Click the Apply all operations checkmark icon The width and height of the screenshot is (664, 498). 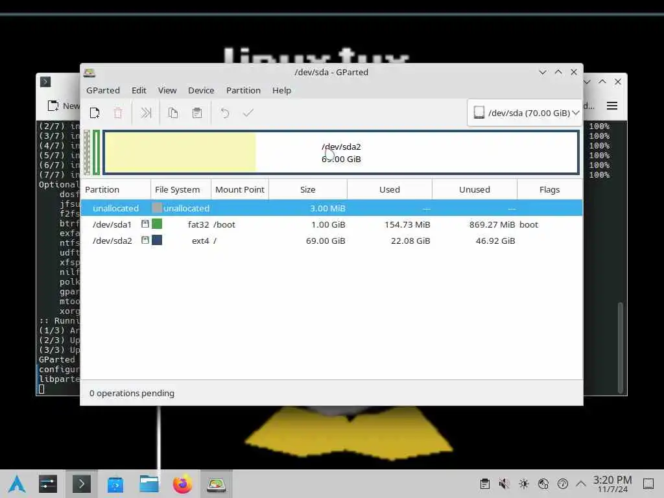[x=248, y=113]
